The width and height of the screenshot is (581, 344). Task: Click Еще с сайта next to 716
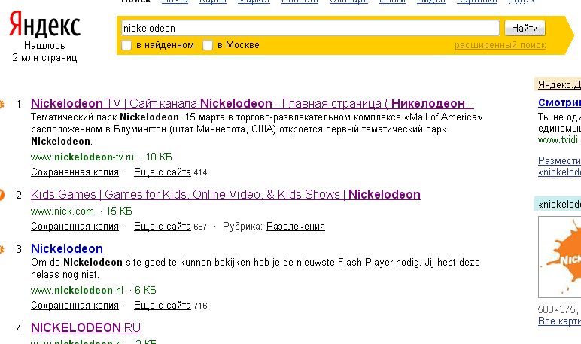point(163,305)
